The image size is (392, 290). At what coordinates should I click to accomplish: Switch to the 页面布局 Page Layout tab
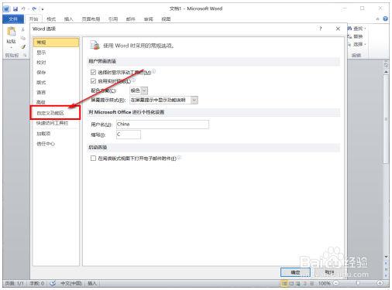pyautogui.click(x=91, y=19)
